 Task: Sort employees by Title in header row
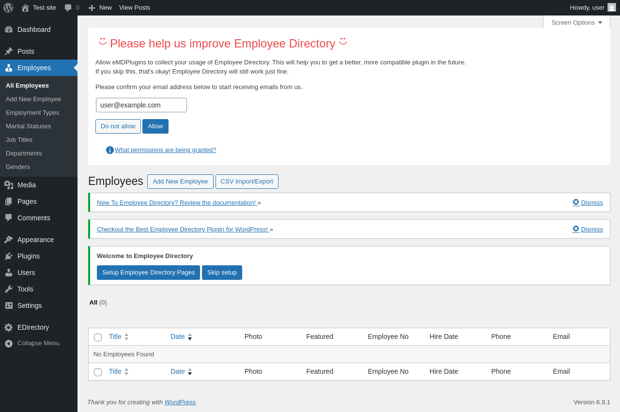[x=115, y=336]
